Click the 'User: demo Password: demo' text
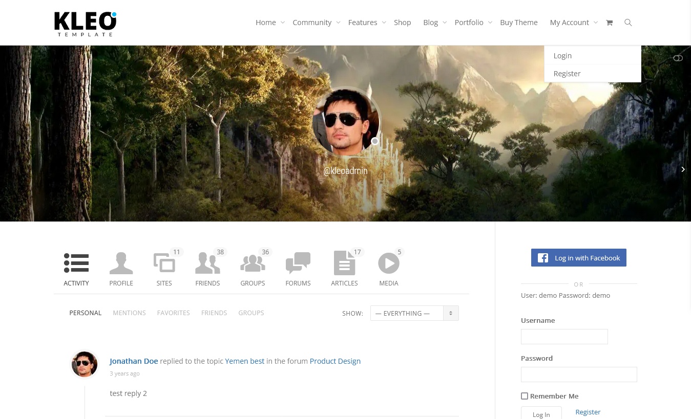This screenshot has height=419, width=691. pyautogui.click(x=566, y=296)
